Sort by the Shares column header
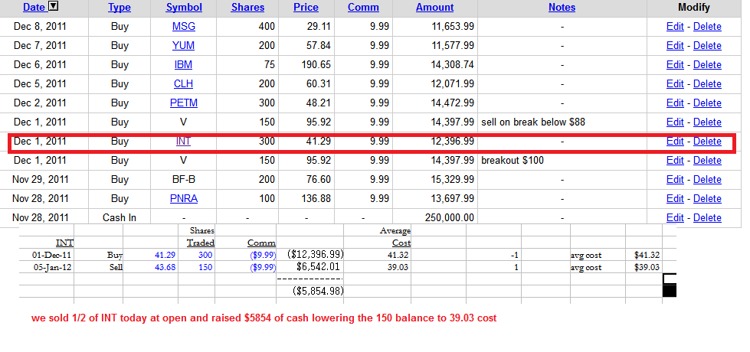 tap(247, 8)
